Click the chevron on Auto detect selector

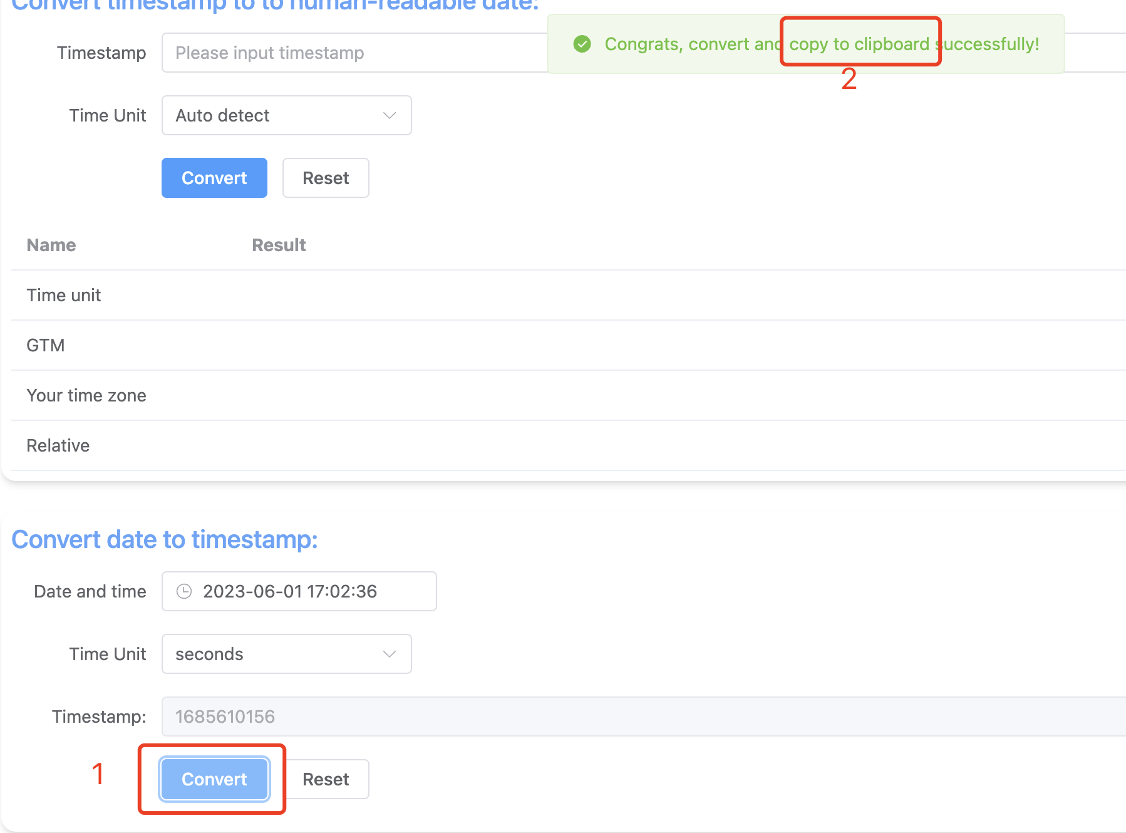(389, 115)
